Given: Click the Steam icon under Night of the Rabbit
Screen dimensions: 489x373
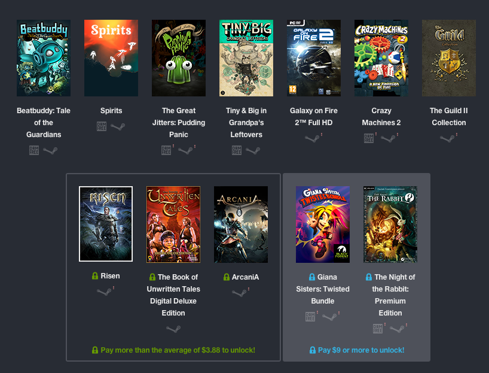Looking at the screenshot, I should point(397,329).
